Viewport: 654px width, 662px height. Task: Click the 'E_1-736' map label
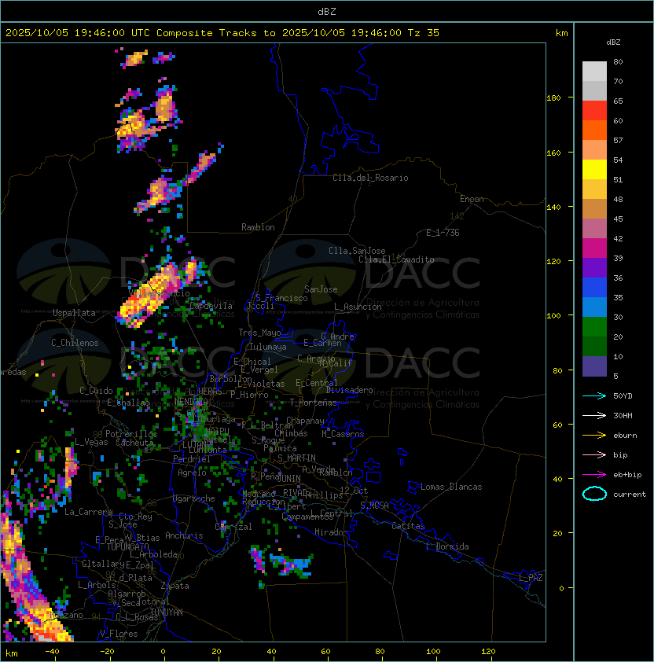coord(443,233)
